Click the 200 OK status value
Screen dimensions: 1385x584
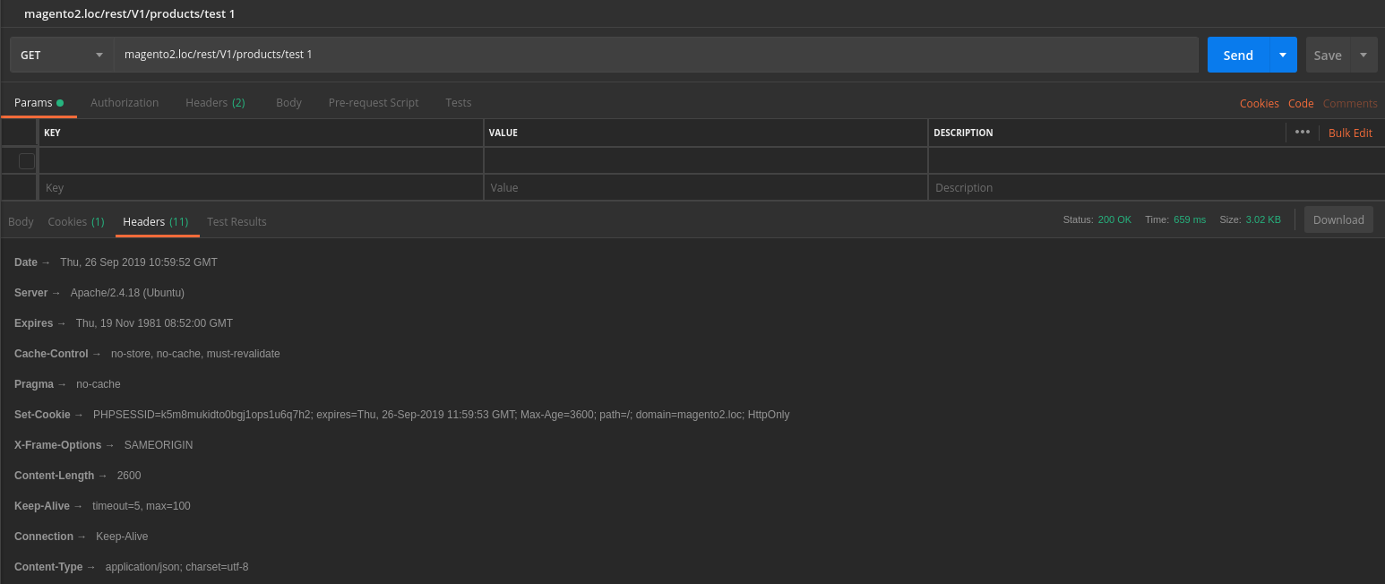point(1114,219)
